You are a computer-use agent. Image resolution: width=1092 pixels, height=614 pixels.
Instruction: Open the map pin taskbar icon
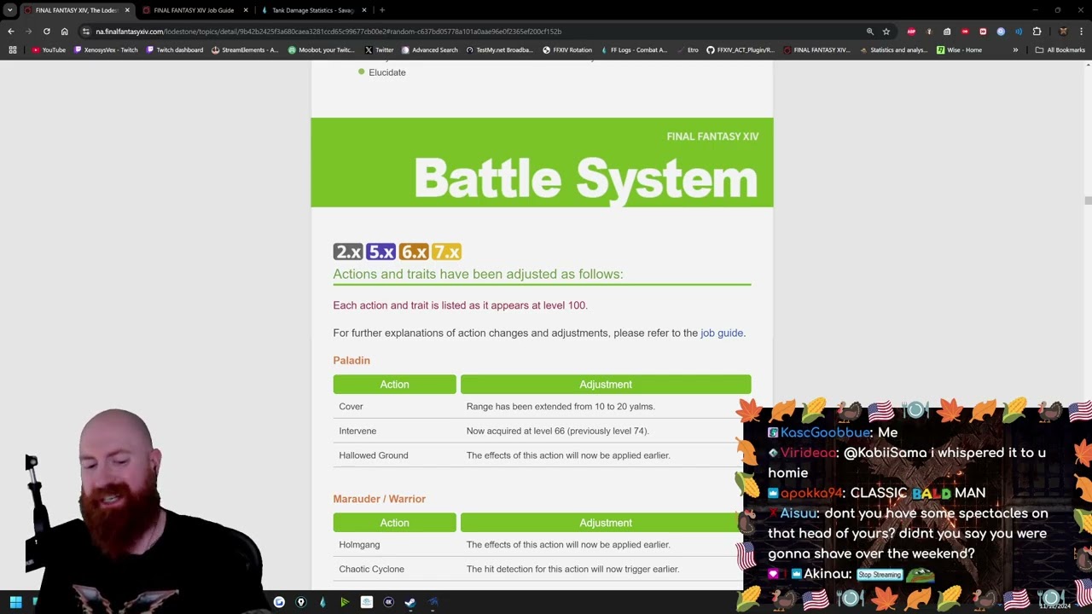(300, 602)
